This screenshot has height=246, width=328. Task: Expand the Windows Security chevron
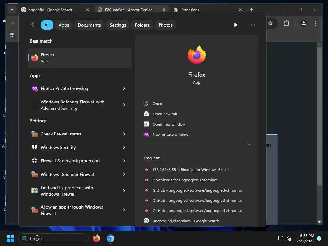point(124,147)
